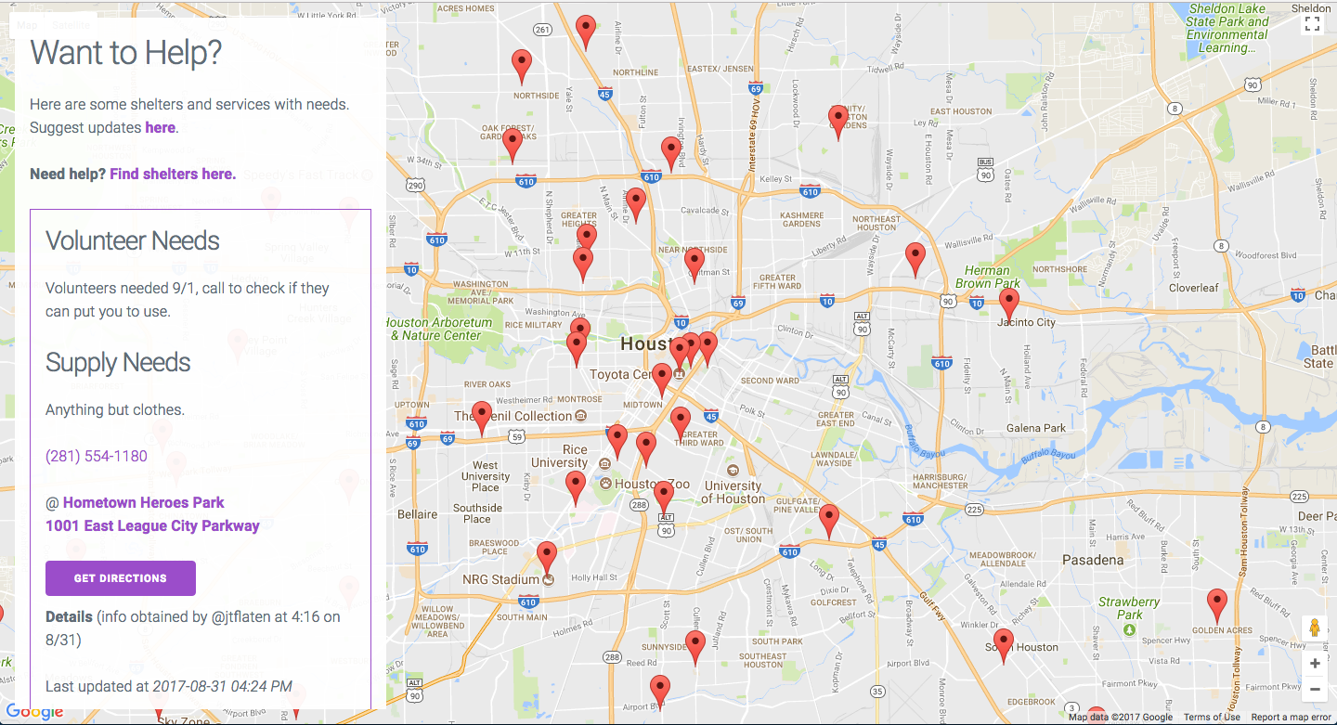Open the Google logo link
1337x725 pixels.
click(34, 712)
